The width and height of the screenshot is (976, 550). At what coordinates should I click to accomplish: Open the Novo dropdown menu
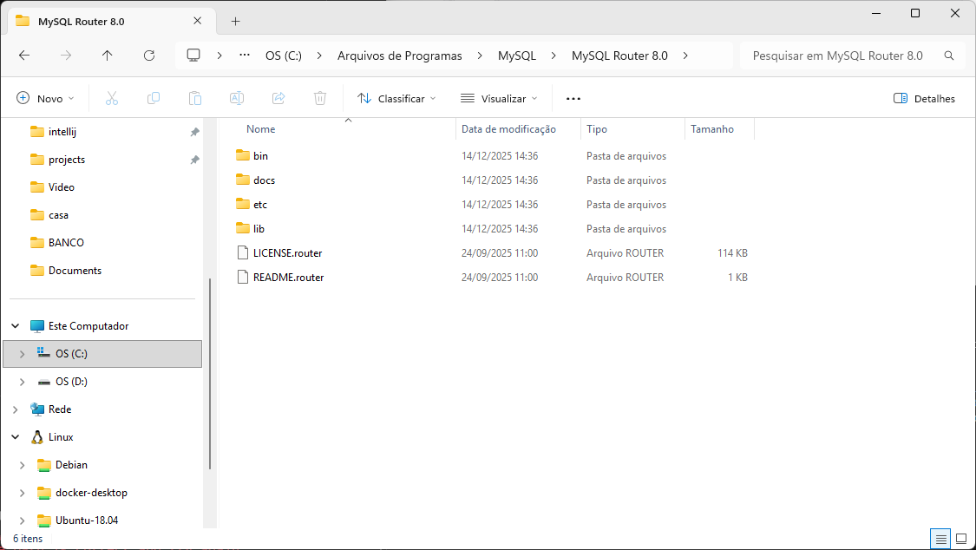[45, 98]
